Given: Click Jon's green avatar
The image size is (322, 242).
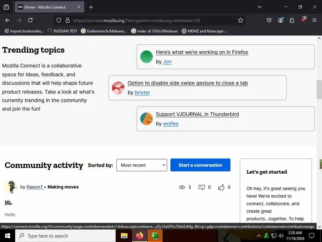Looking at the screenshot, I should (147, 57).
